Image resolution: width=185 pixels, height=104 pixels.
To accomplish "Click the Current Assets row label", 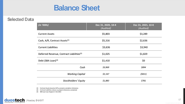I will [x=46, y=34].
